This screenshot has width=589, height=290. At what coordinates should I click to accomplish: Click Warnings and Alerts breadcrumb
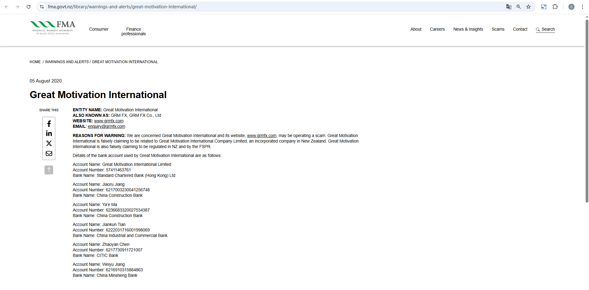67,62
